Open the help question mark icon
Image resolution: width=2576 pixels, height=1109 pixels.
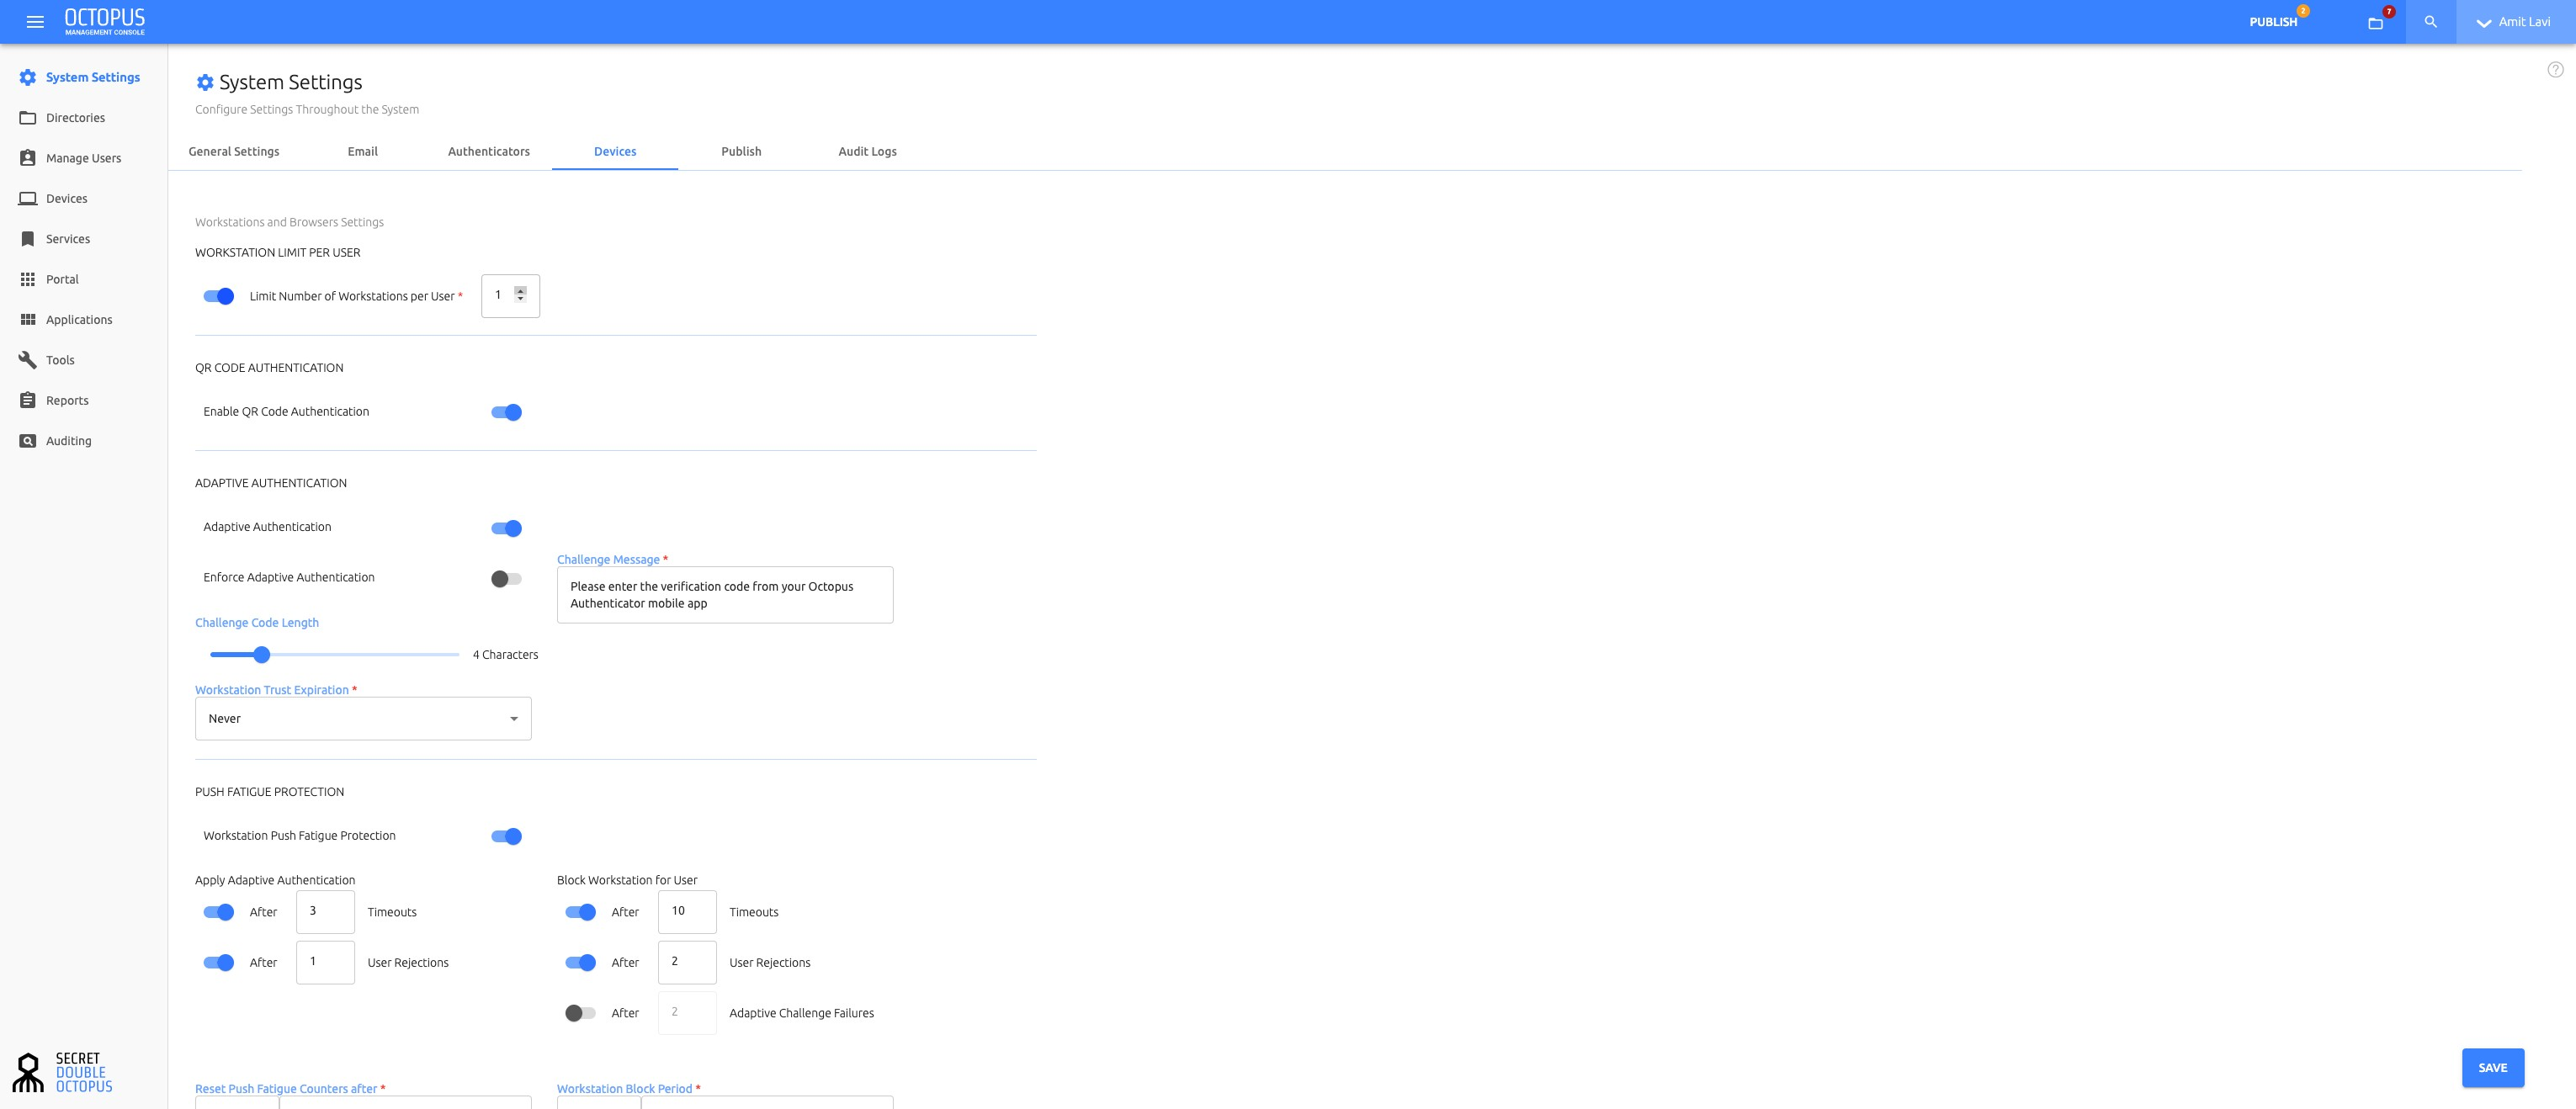(x=2555, y=70)
